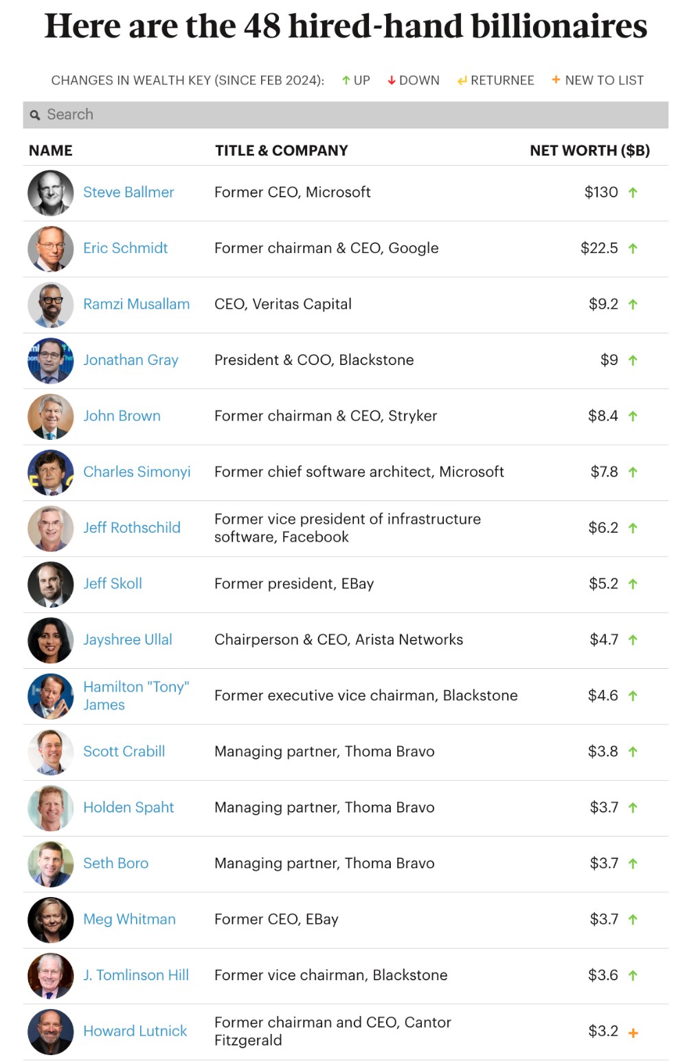Click the green up arrow beside Steve Ballmer's $130

pyautogui.click(x=633, y=192)
